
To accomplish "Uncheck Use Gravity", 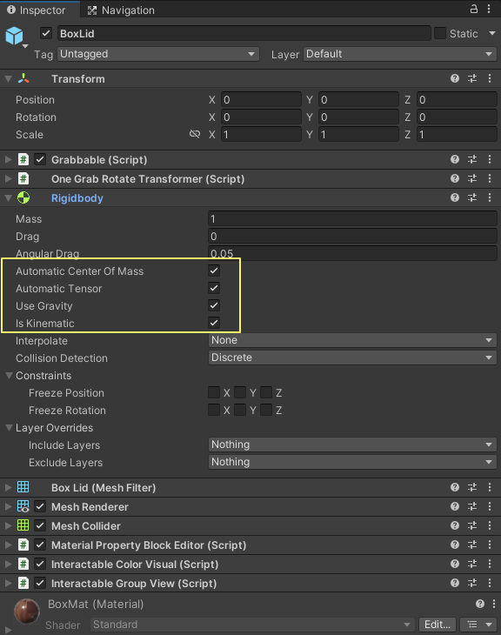I will pos(214,305).
